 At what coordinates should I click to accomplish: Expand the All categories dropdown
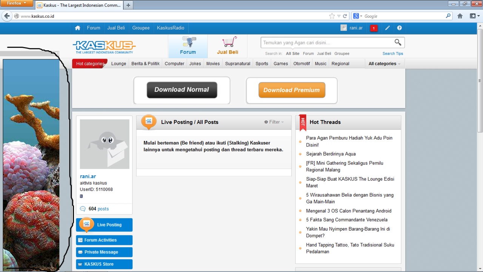(x=385, y=63)
